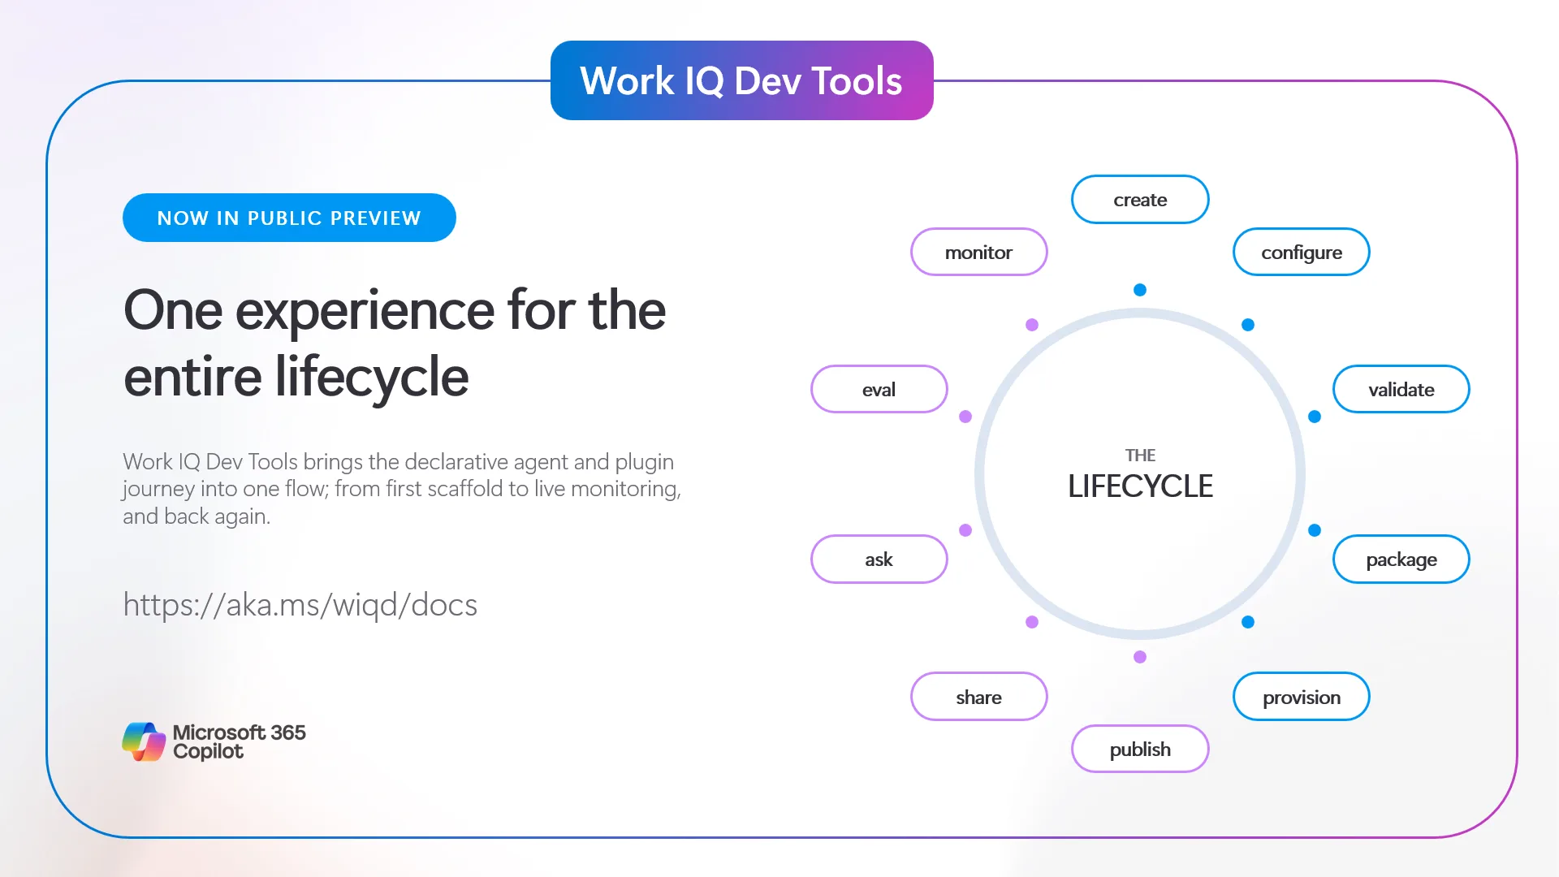
Task: Click the Work IQ Dev Tools description paragraph
Action: click(402, 489)
